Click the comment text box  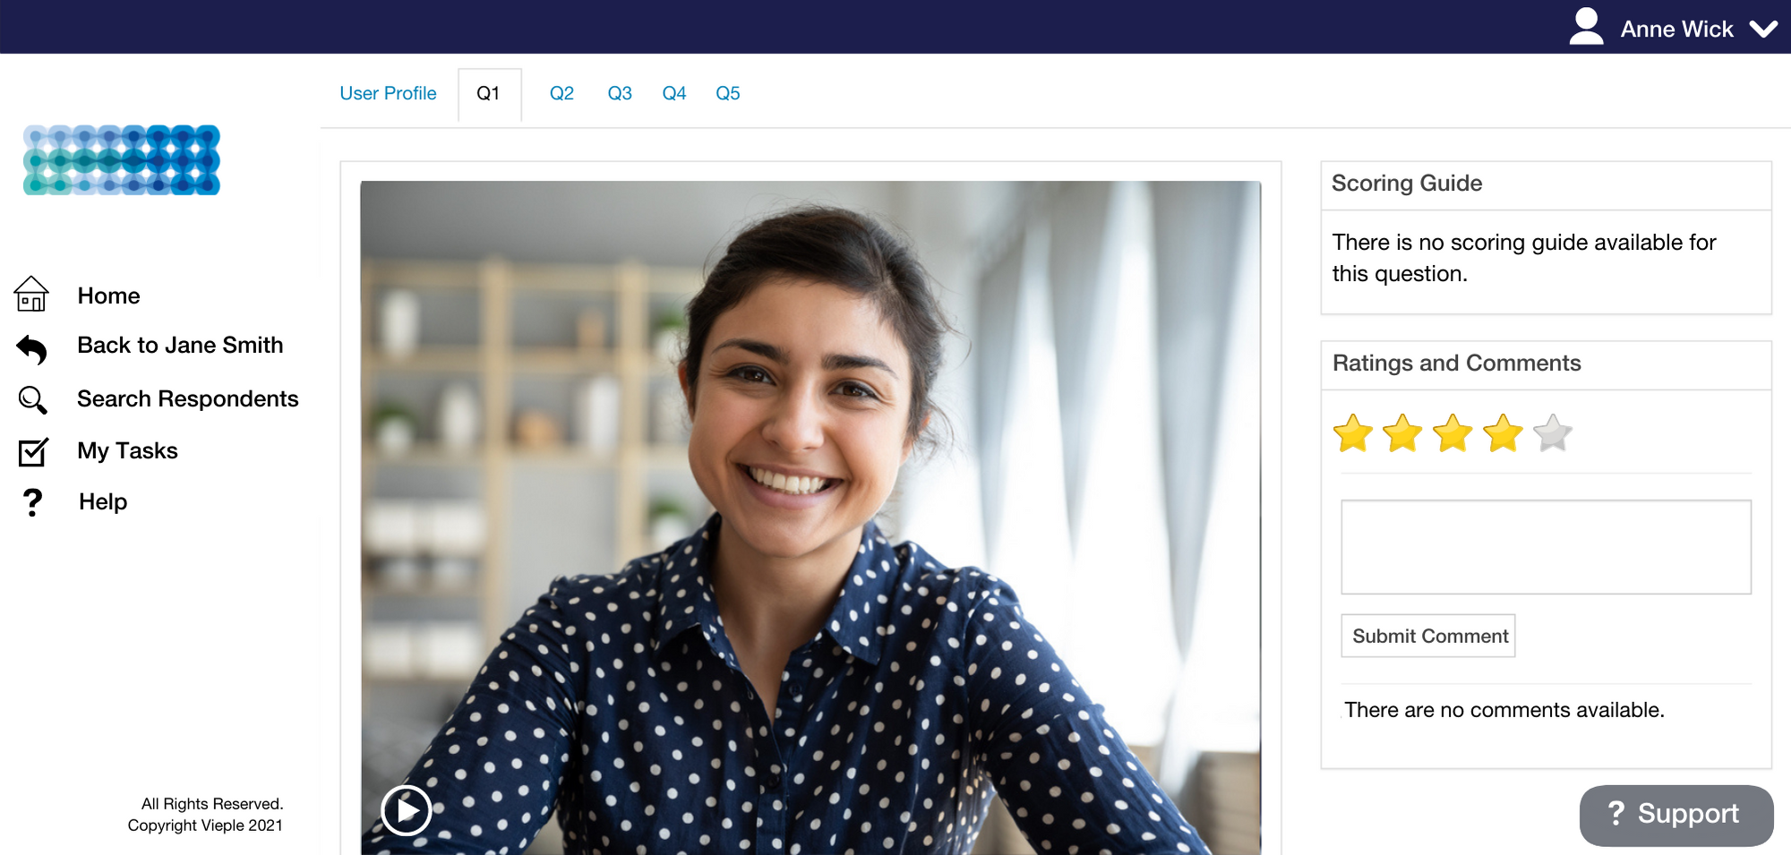tap(1546, 547)
